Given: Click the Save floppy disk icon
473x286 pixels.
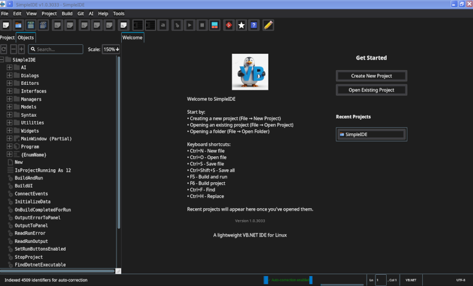Looking at the screenshot, I should [31, 25].
